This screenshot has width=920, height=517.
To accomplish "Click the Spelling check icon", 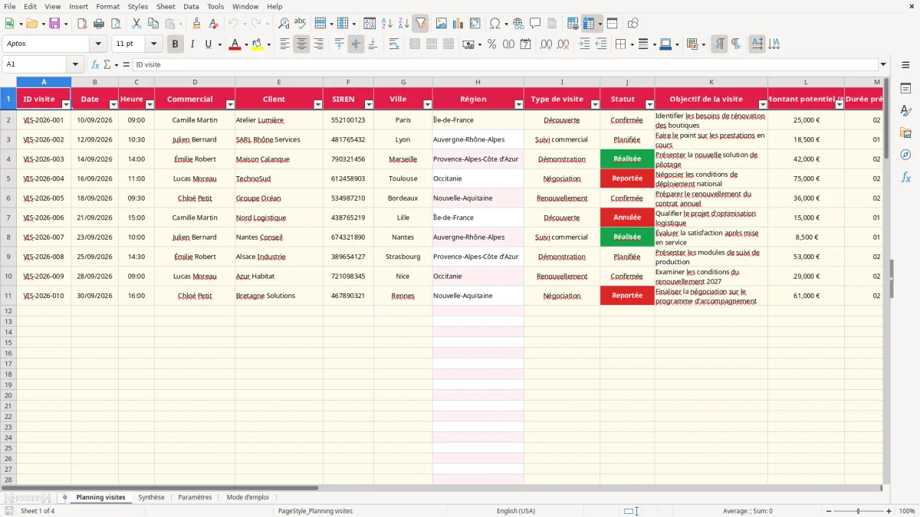I will (301, 24).
